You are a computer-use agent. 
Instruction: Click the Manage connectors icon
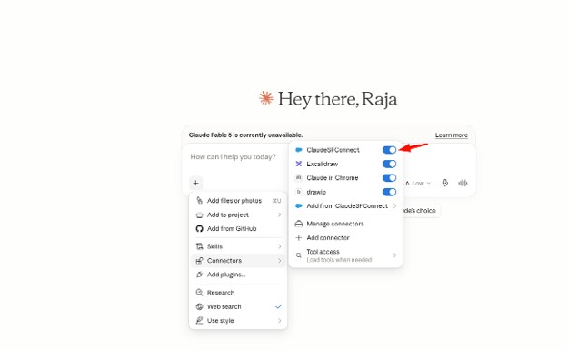[x=299, y=224]
